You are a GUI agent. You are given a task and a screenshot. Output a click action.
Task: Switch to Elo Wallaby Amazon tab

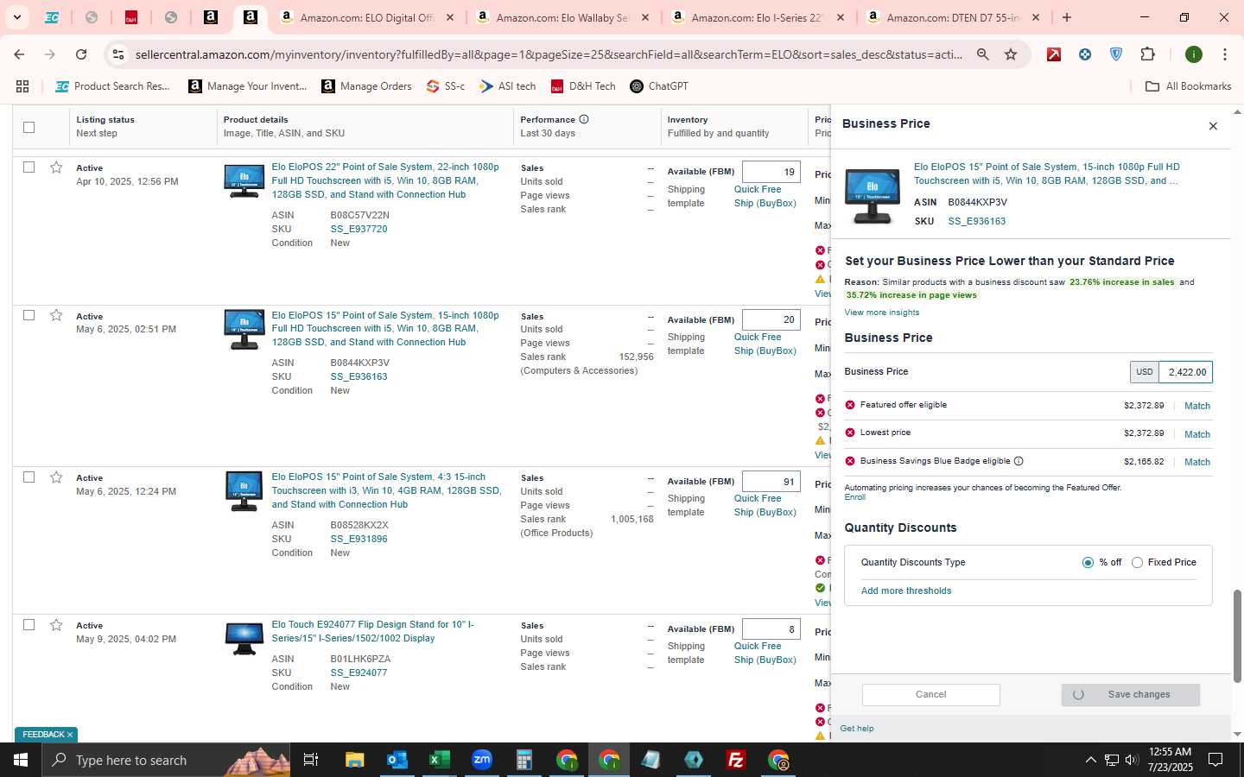(x=562, y=17)
